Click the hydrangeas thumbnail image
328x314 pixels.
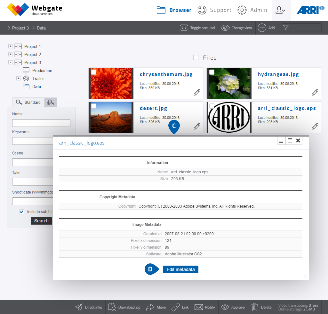coord(229,83)
